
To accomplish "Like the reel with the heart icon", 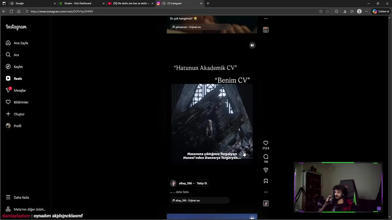I will [x=266, y=143].
